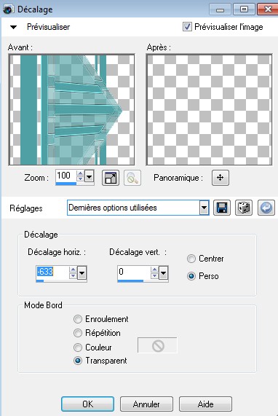Collapse the Prévisualiser section triangle
The width and height of the screenshot is (278, 416).
click(x=13, y=27)
